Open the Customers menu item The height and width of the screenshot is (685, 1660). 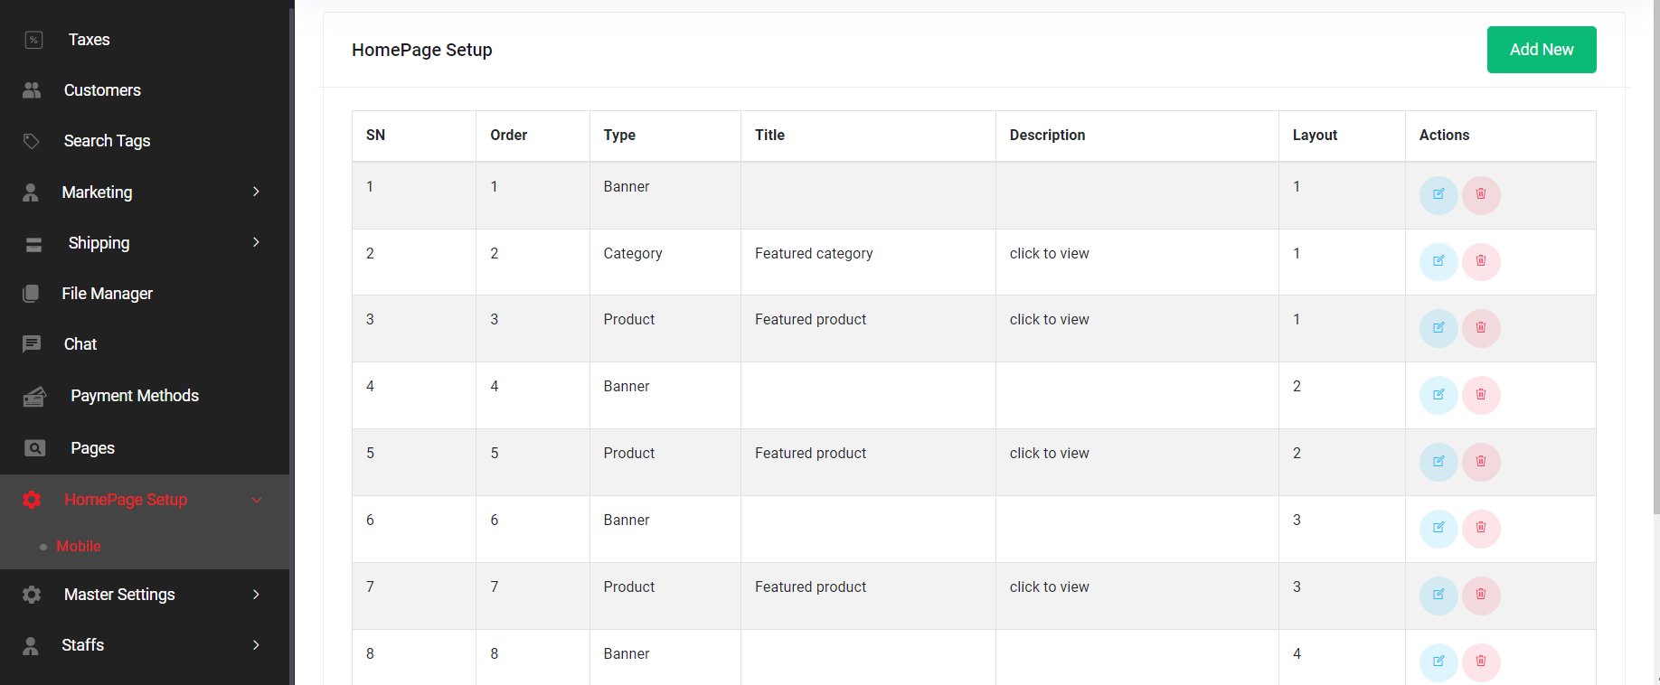(102, 90)
